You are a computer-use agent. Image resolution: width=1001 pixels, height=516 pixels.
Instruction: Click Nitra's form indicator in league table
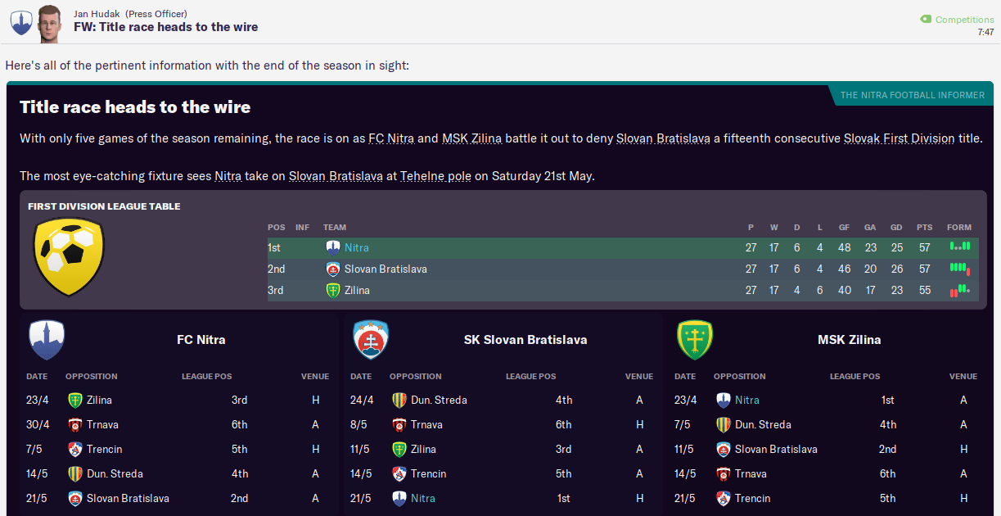[959, 247]
